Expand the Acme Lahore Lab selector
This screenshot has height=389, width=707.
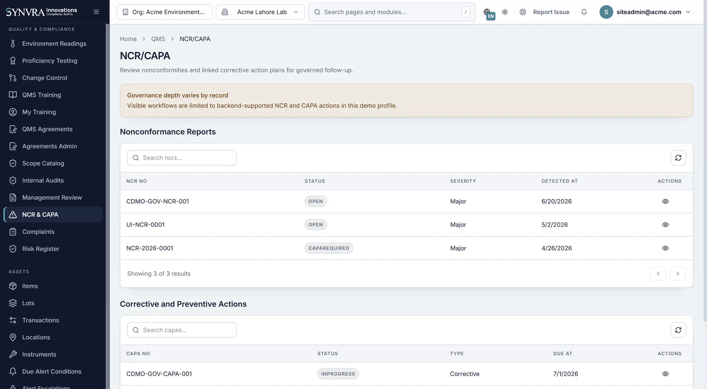260,12
